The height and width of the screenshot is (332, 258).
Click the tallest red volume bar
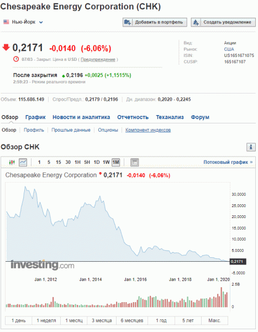[x=222, y=297]
